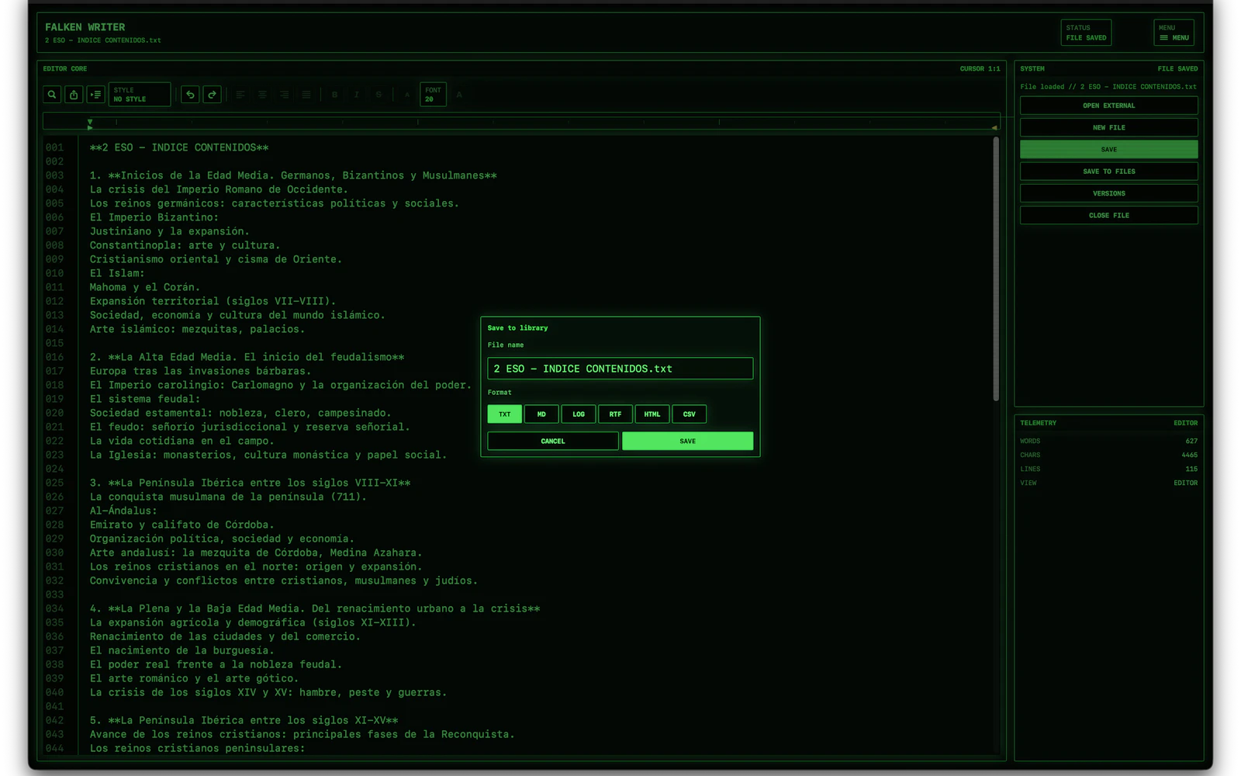
Task: Click line 'Mahoma y el Corán.'
Action: [145, 287]
